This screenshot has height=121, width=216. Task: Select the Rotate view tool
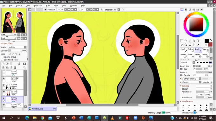coord(190,45)
